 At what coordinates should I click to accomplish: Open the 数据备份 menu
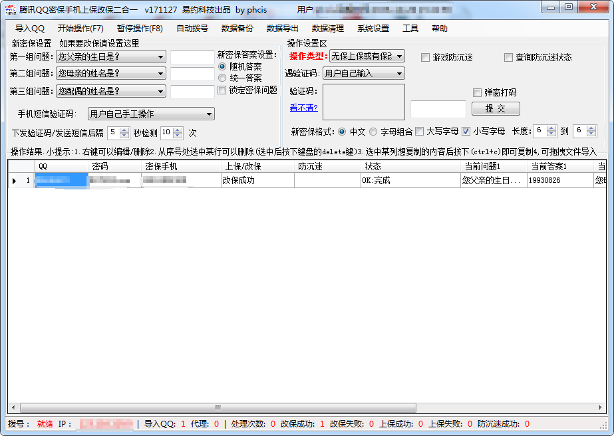click(x=237, y=29)
